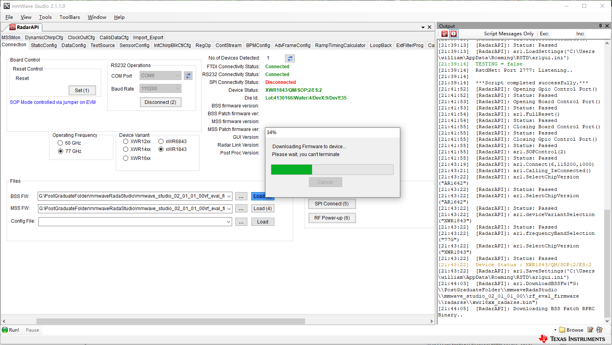
Task: Select the 77 GHz operating frequency
Action: point(60,151)
